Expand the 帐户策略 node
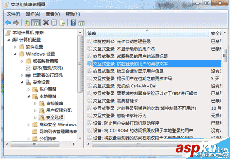The width and height of the screenshot is (230, 159). 29,89
